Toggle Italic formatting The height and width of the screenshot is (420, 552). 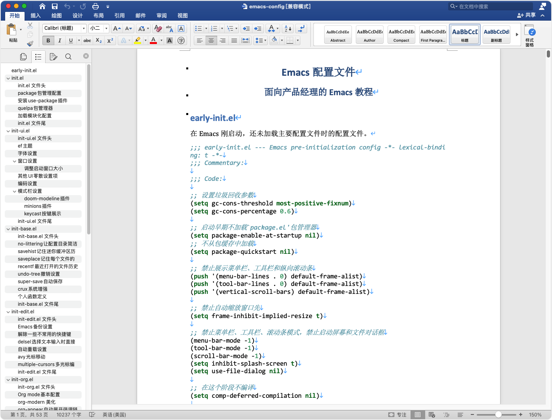point(60,40)
